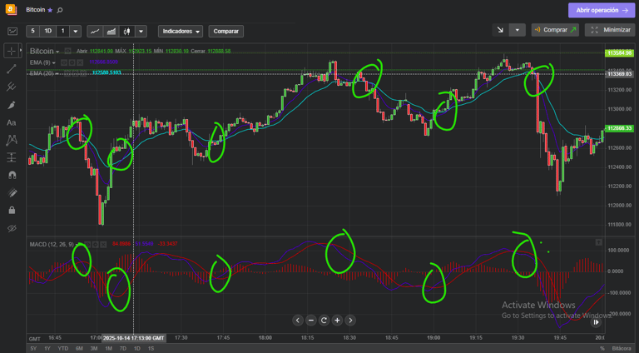Screen dimensions: 639x353
Task: Click the chart layout icon beside interval buttons
Action: [12, 31]
